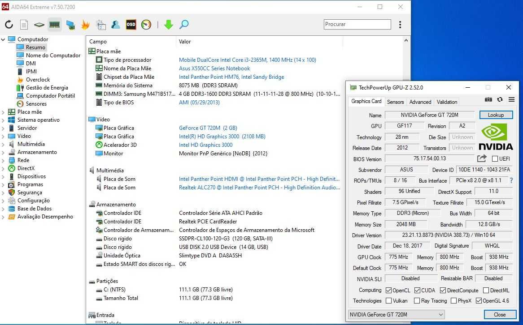Open the GPU selector dropdown in GPU-Z

click(x=396, y=314)
